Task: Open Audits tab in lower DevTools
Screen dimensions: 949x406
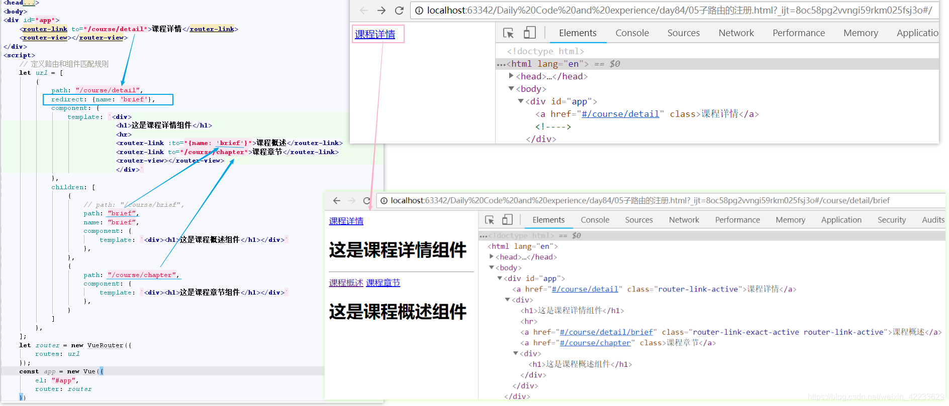Action: tap(933, 220)
